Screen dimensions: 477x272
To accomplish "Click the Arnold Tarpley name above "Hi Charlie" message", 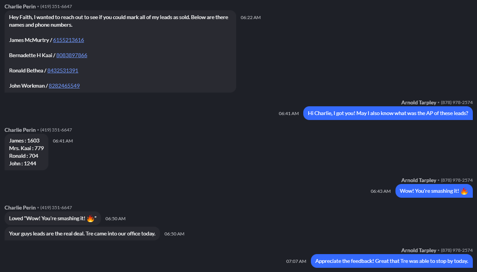I will (418, 102).
